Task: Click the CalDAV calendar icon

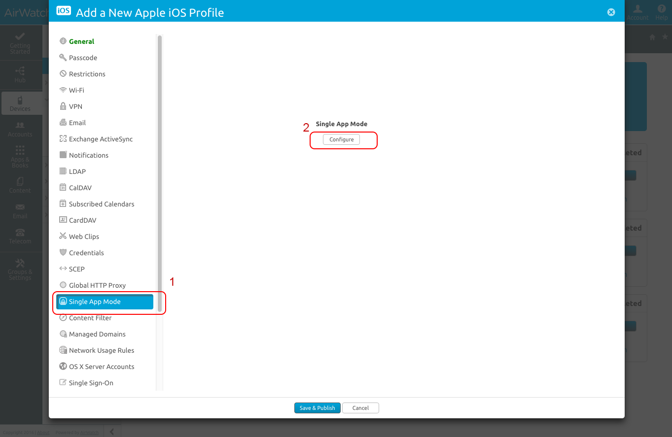Action: point(63,188)
